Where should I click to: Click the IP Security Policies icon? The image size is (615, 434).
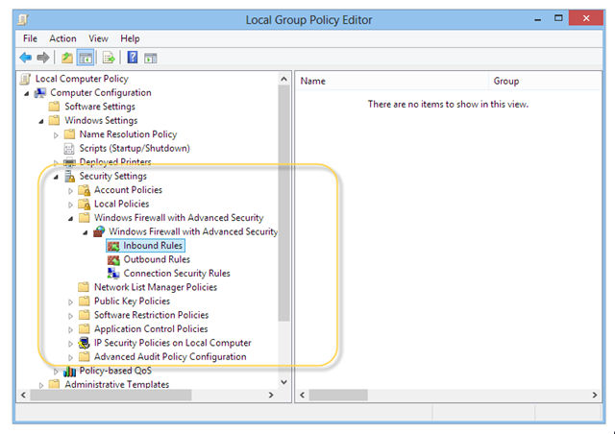point(84,343)
